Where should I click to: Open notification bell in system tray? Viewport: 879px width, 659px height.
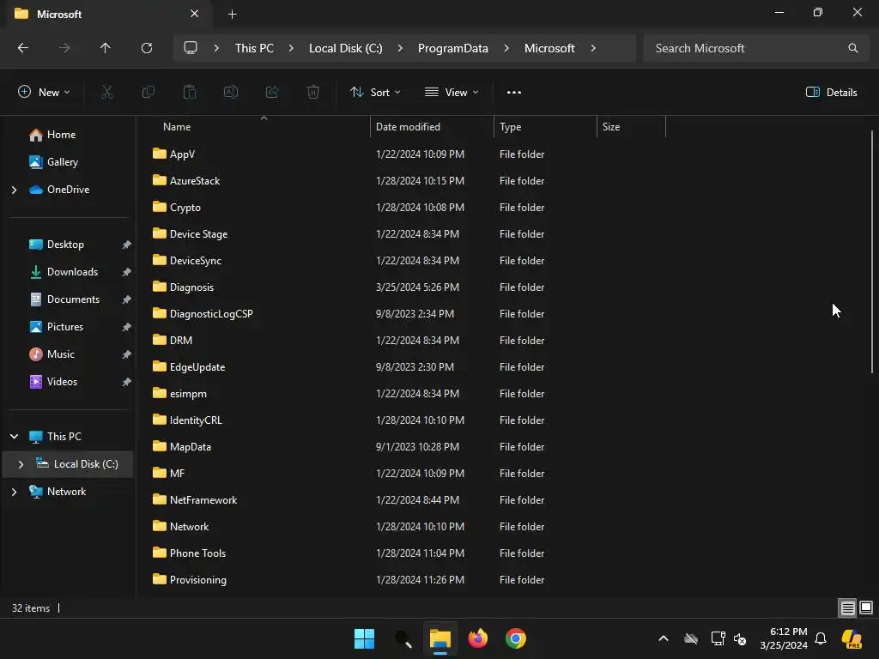[821, 638]
